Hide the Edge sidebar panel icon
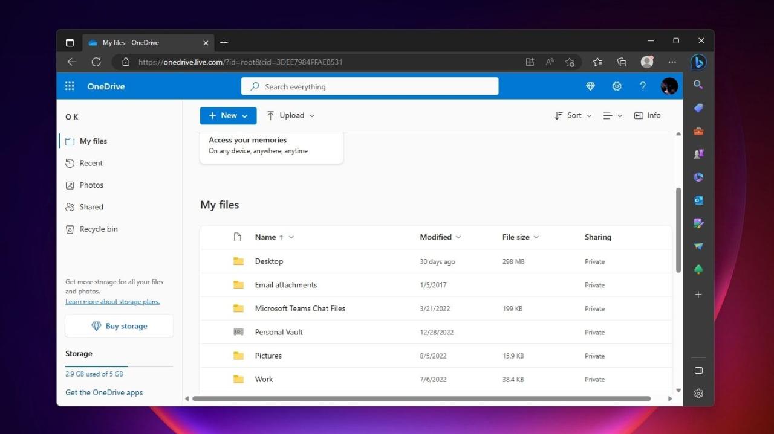774x434 pixels. (698, 370)
